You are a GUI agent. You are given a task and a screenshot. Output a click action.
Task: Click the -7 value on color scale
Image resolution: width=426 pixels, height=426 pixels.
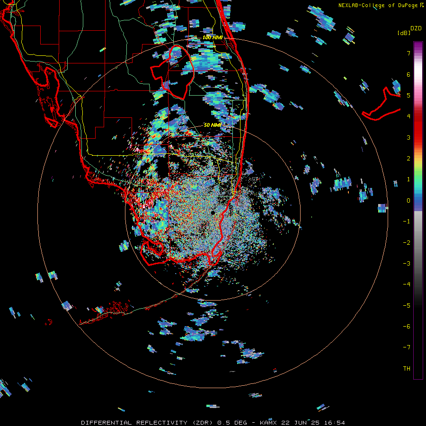[407, 347]
